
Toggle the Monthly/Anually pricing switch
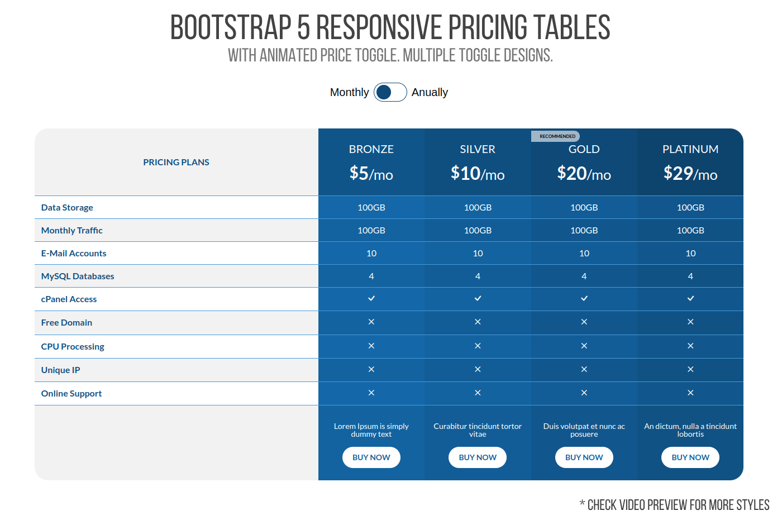point(390,92)
